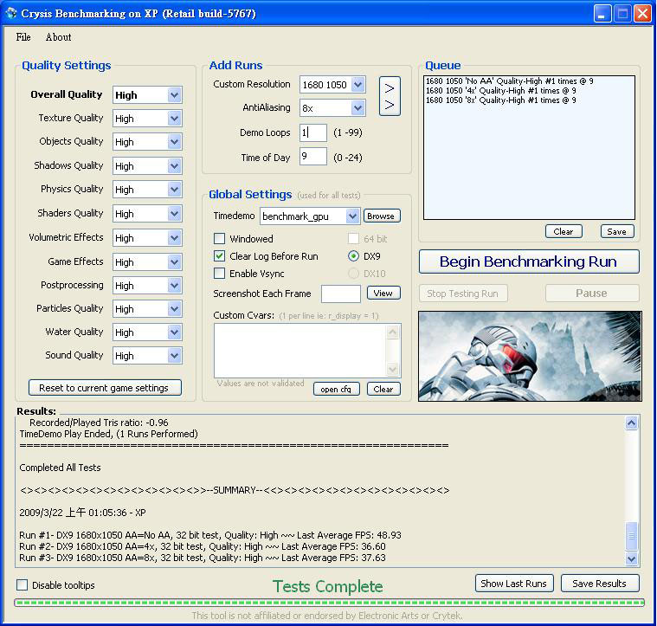Viewport: 657px width, 626px height.
Task: Enable Vsync checkbox
Action: click(219, 274)
